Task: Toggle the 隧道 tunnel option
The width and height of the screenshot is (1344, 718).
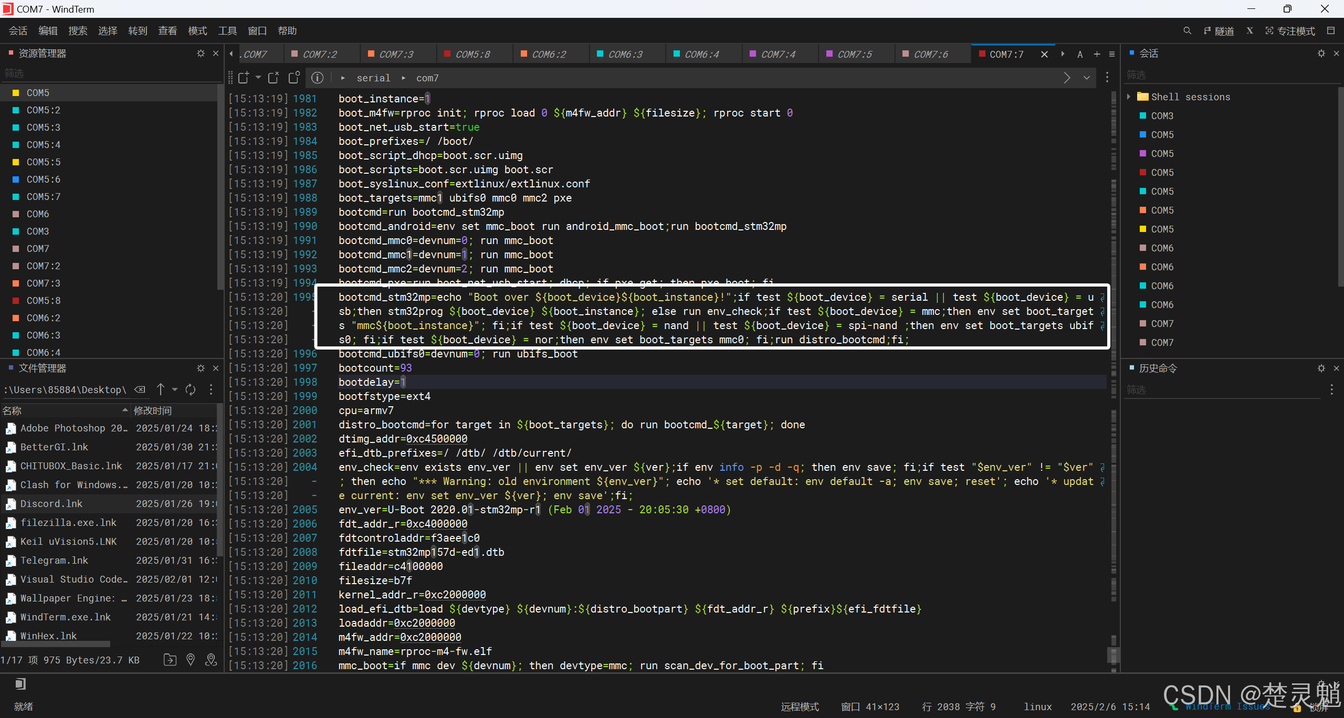Action: coord(1219,31)
